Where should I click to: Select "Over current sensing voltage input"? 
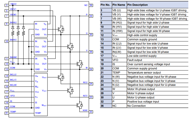coord(149,64)
